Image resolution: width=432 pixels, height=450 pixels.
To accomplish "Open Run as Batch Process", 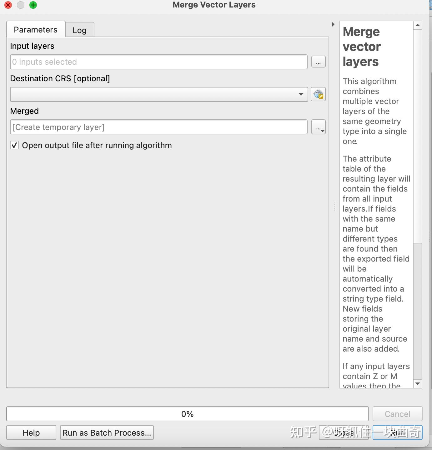I will click(x=106, y=432).
